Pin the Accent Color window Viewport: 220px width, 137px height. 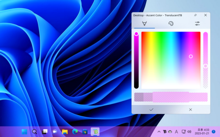(196, 15)
